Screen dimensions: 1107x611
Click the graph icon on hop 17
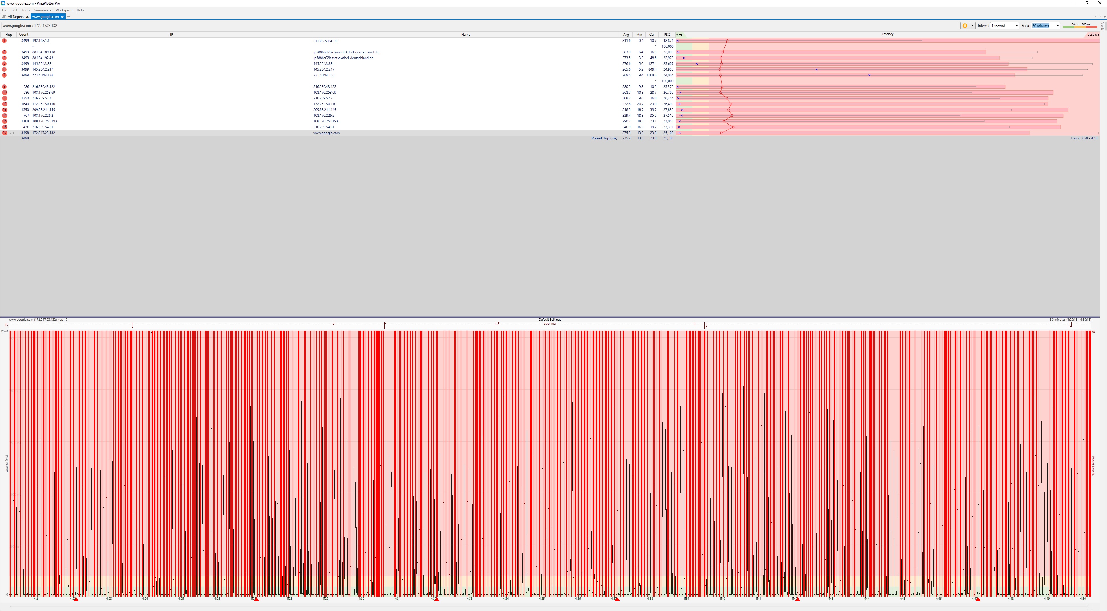click(x=12, y=133)
